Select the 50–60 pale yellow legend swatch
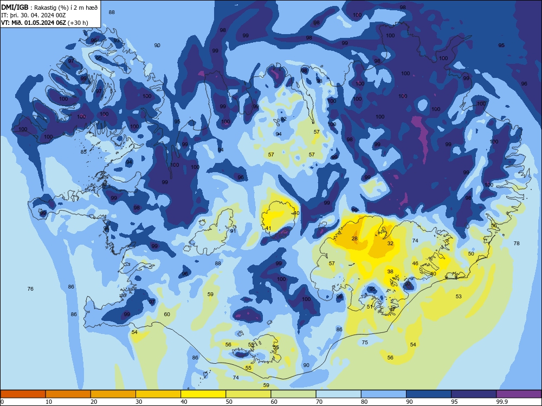542x406 pixels. (x=248, y=394)
